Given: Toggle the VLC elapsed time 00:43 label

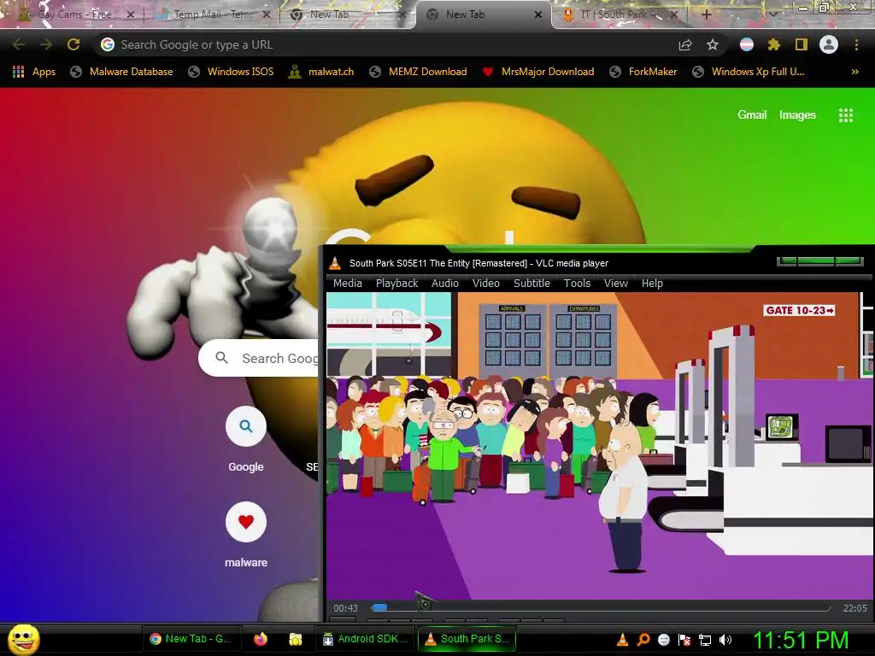Looking at the screenshot, I should click(345, 608).
